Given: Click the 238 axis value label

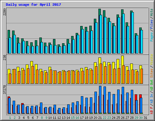Looking at the screenshot, I should (x=5, y=57).
